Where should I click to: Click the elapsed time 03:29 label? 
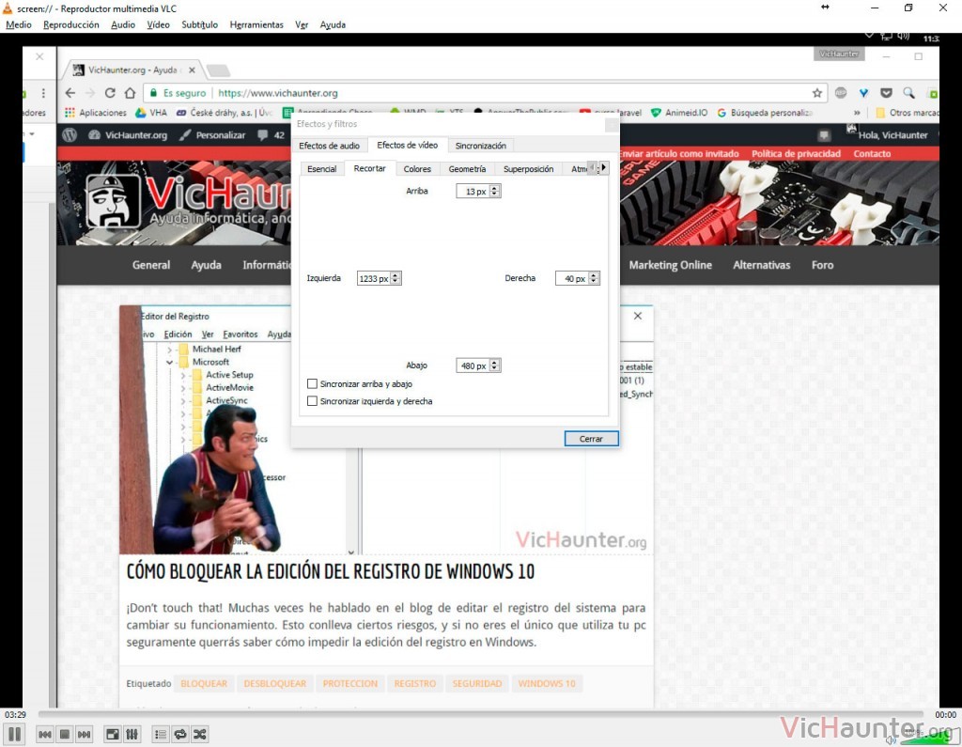click(15, 714)
